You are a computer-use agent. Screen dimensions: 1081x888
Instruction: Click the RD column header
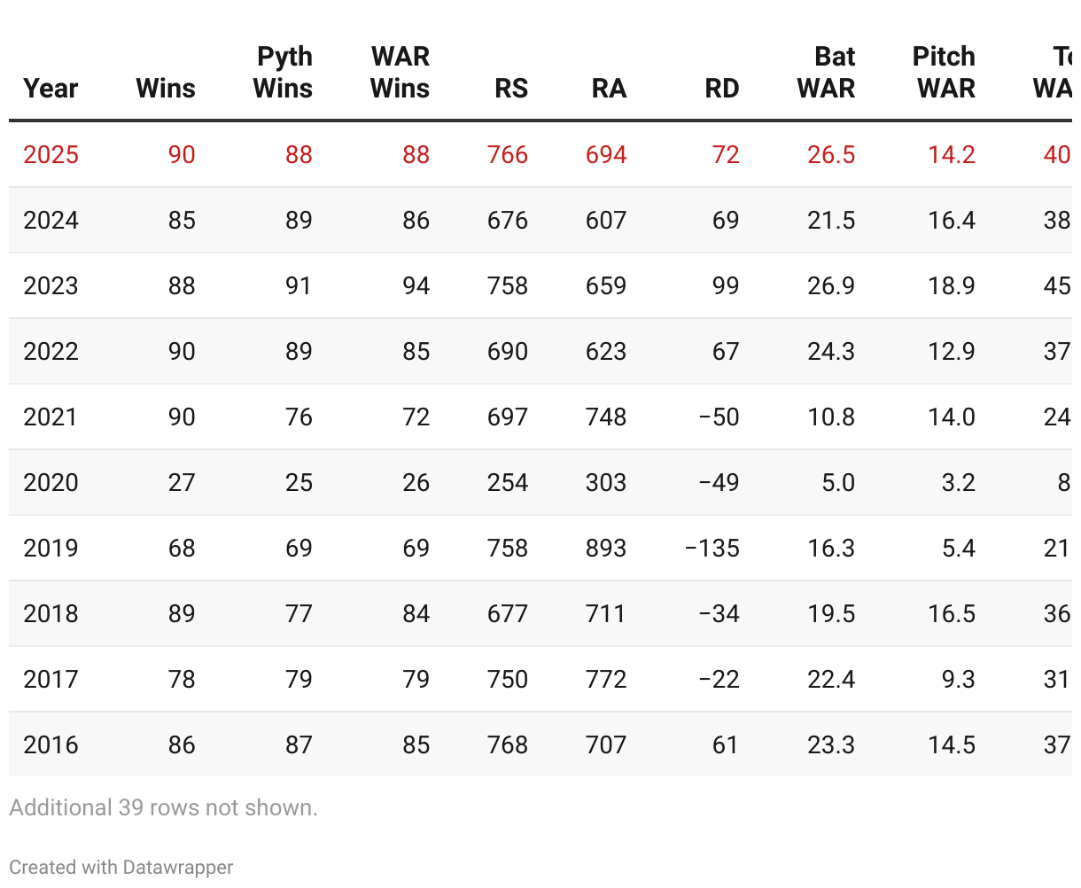click(x=722, y=89)
